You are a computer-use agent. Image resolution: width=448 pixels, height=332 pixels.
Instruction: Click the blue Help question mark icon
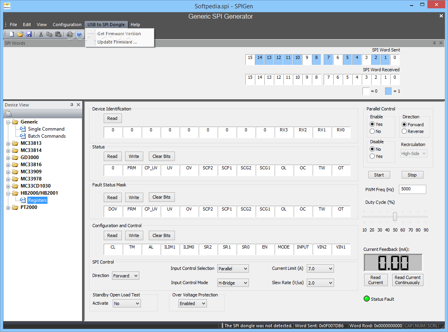coord(79,34)
